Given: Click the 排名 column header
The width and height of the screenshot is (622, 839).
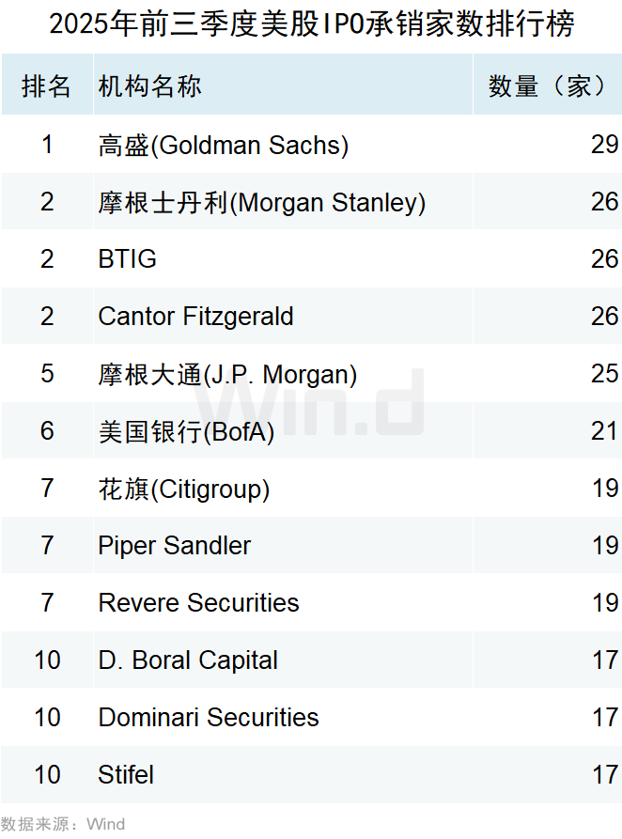Looking at the screenshot, I should click(x=47, y=86).
